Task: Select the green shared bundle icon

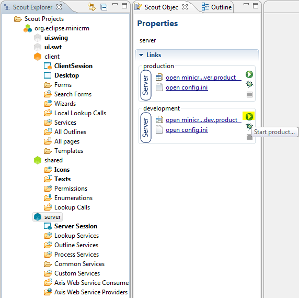Action: [x=38, y=160]
